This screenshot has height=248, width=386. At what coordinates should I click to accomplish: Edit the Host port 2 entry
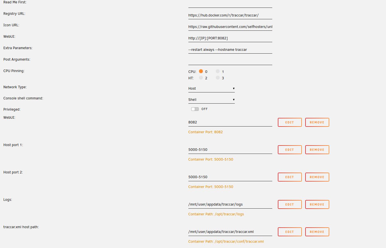290,177
